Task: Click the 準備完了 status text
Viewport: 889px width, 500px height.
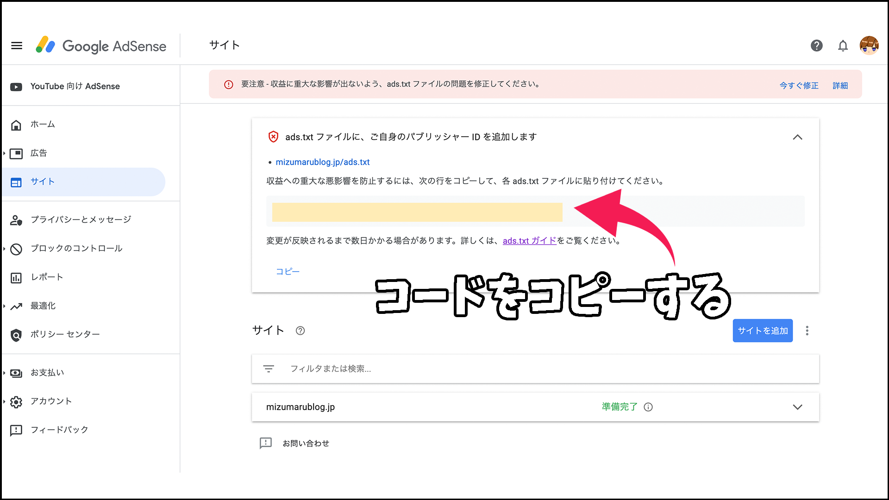Action: click(x=620, y=407)
